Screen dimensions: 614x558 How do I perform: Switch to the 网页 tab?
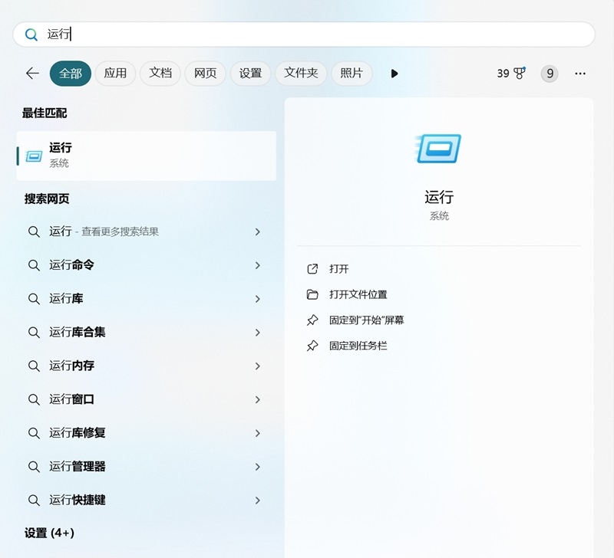(205, 73)
